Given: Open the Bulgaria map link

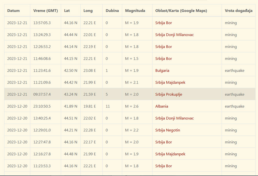Looking at the screenshot, I should (x=162, y=71).
